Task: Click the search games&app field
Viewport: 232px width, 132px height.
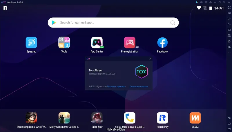Action: tap(113, 23)
